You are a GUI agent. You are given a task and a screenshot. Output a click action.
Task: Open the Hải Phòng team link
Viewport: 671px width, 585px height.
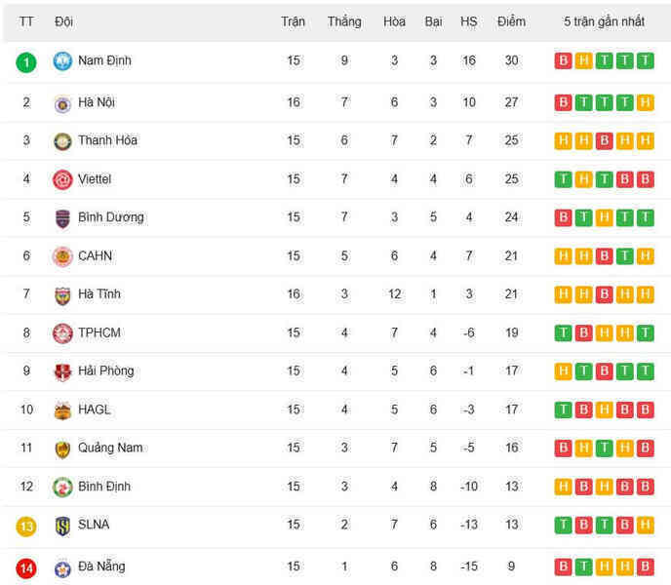click(x=105, y=370)
